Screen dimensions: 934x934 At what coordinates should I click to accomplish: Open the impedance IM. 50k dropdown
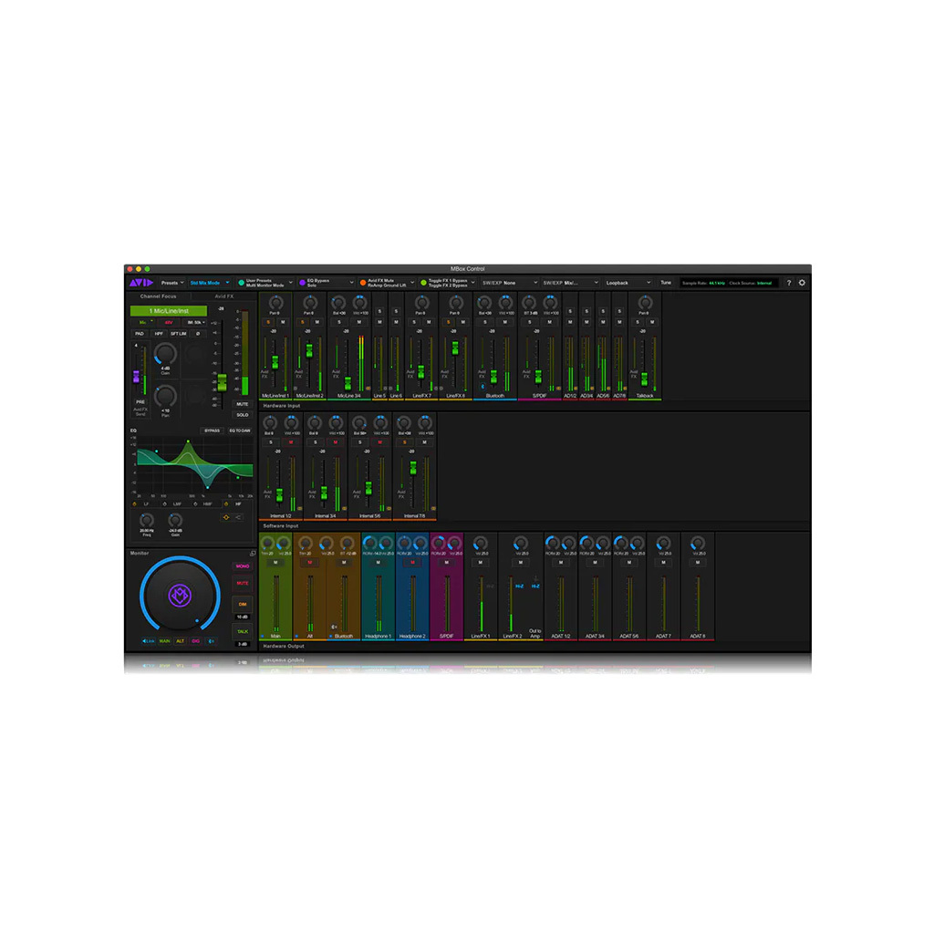tap(195, 322)
